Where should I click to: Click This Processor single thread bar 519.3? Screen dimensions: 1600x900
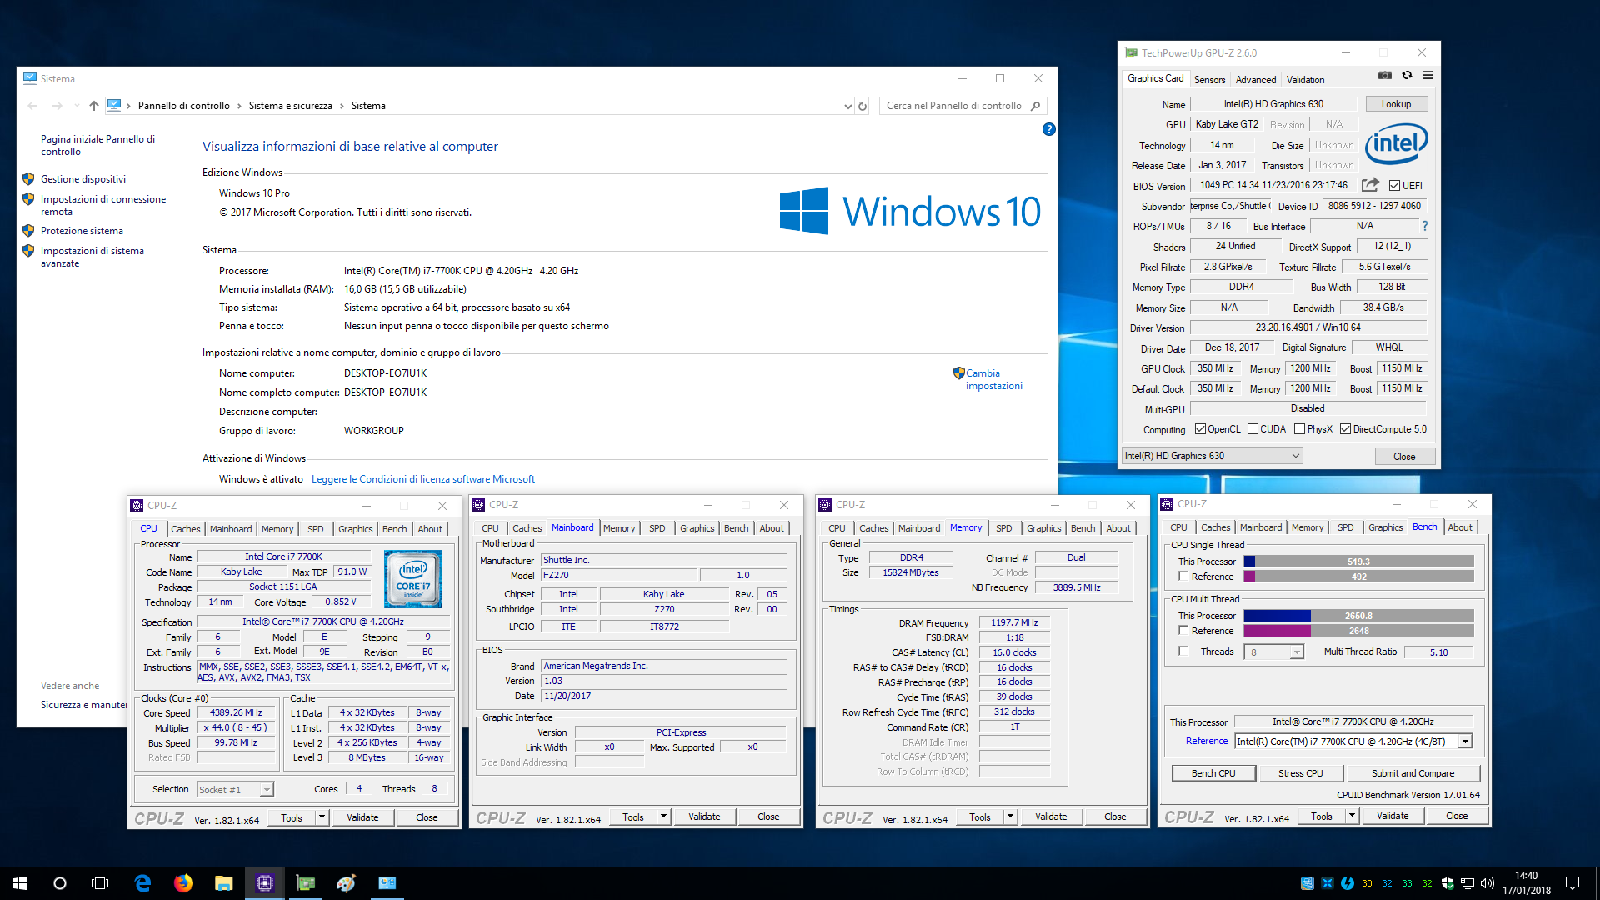(x=1358, y=562)
